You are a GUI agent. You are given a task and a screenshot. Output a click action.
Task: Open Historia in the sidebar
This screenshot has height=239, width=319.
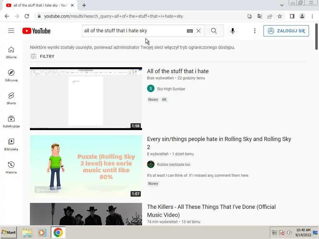coord(11,167)
